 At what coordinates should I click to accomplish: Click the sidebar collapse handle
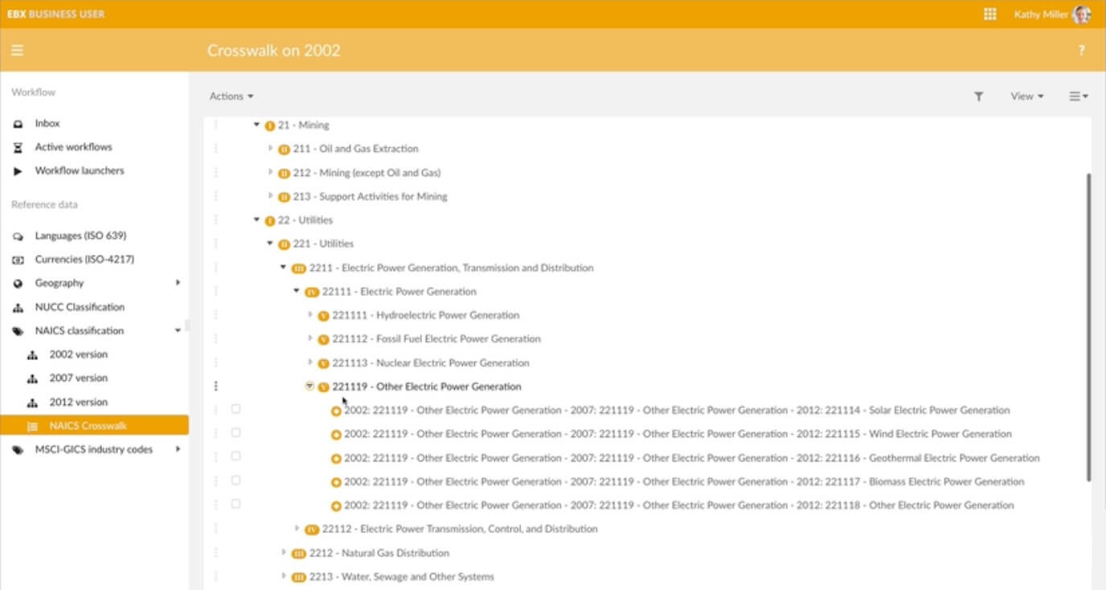click(x=188, y=326)
